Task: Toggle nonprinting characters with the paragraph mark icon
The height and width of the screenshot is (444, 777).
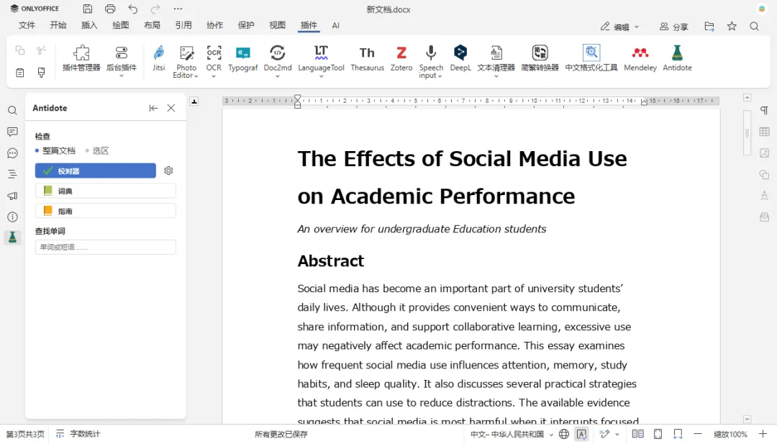Action: click(764, 110)
